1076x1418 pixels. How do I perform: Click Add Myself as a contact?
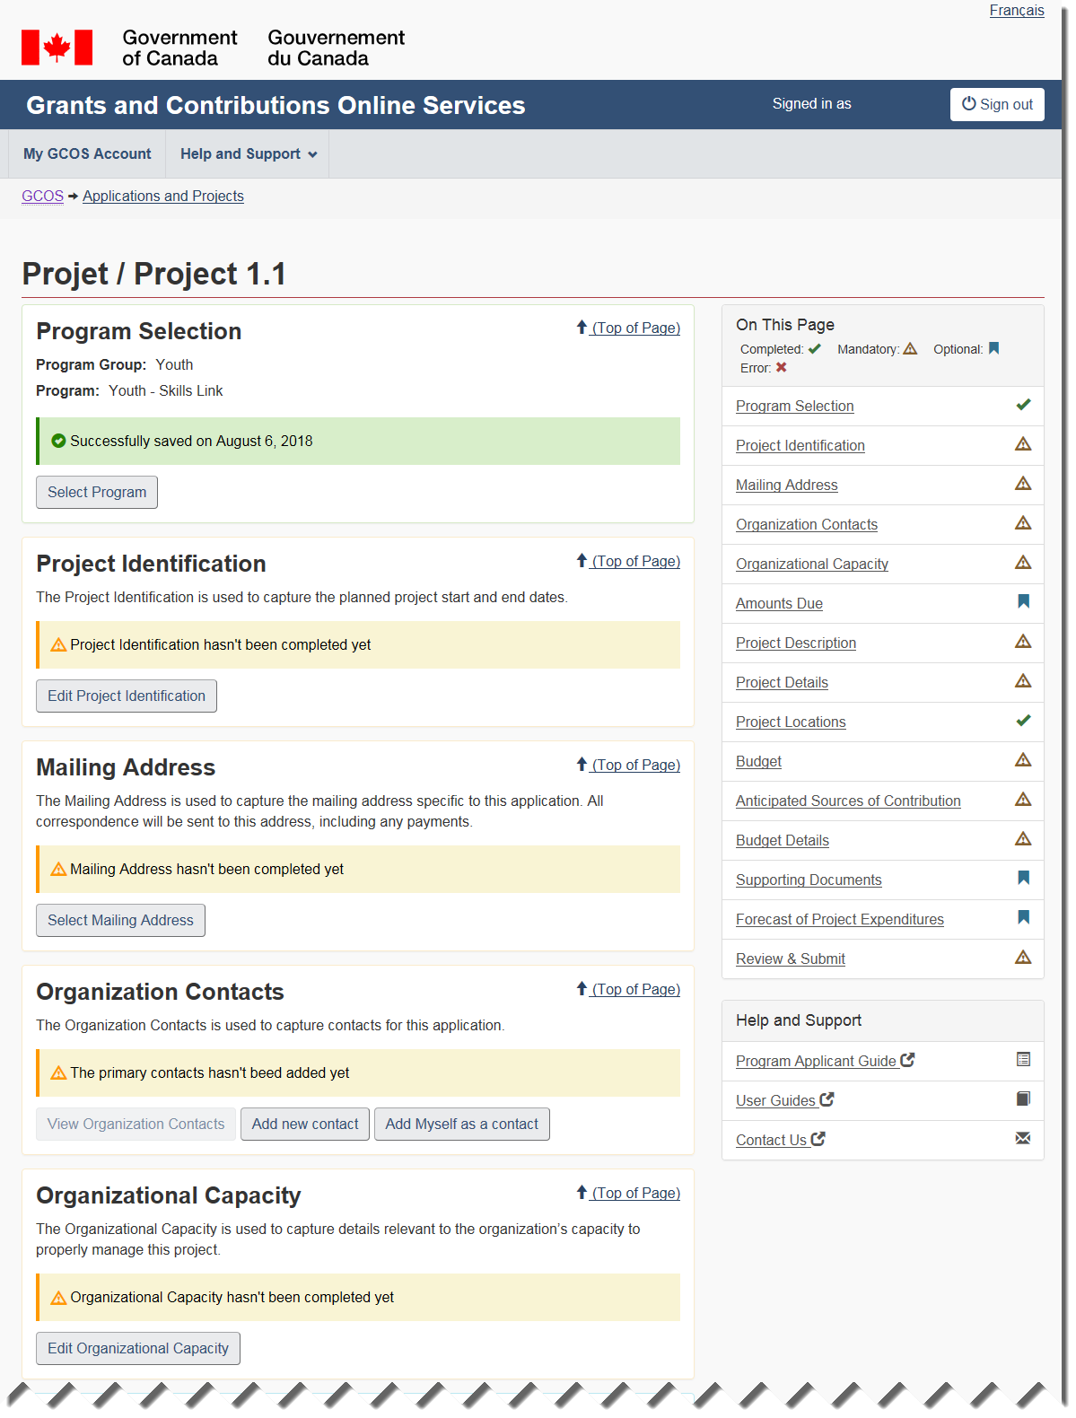click(x=461, y=1125)
